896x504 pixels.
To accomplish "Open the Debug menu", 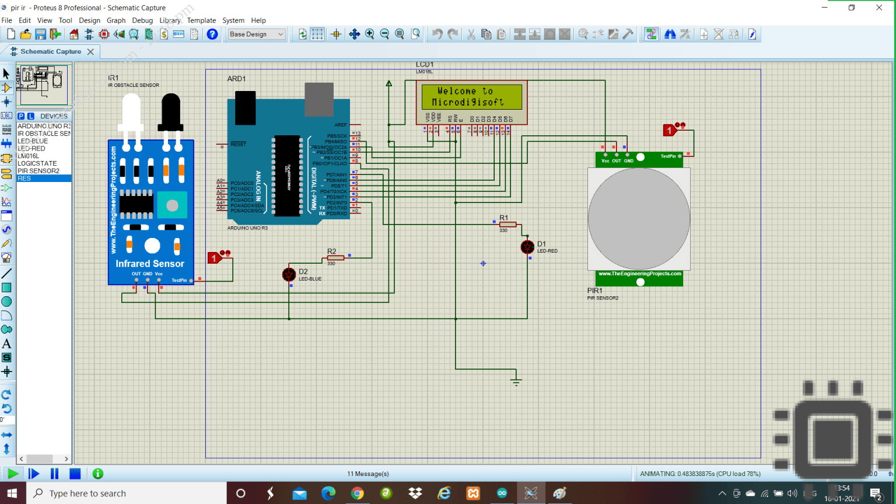I will coord(142,20).
